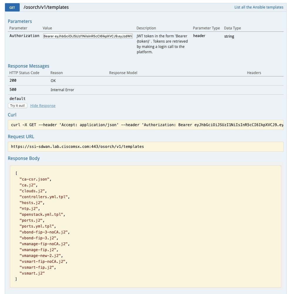The height and width of the screenshot is (294, 290).
Task: Click the 'HTTP Status Code' column header
Action: 24,73
